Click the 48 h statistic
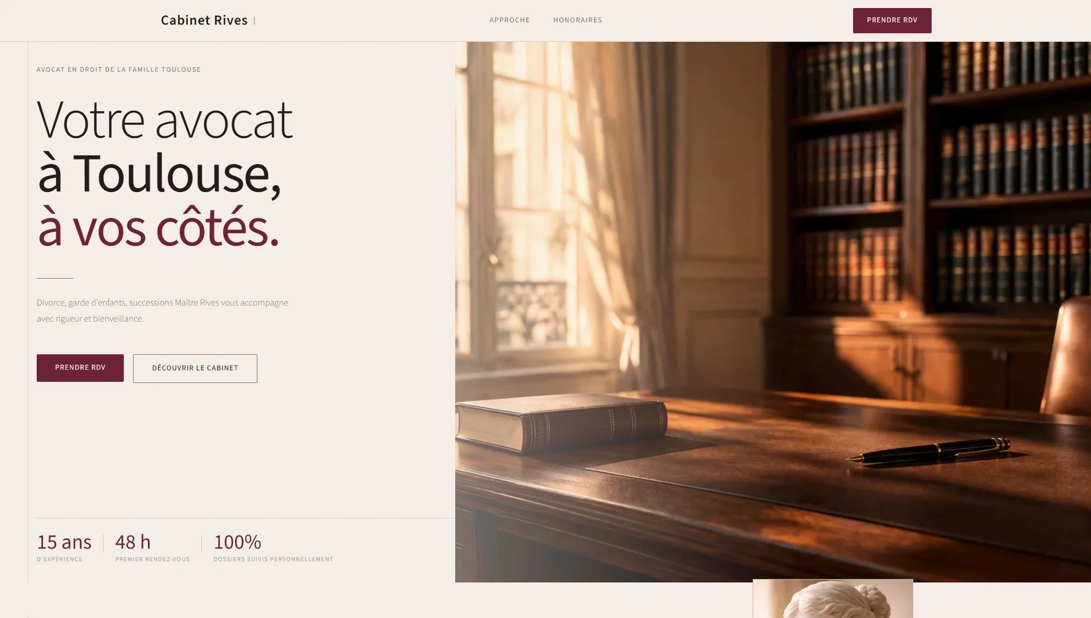The height and width of the screenshot is (618, 1091). tap(133, 542)
